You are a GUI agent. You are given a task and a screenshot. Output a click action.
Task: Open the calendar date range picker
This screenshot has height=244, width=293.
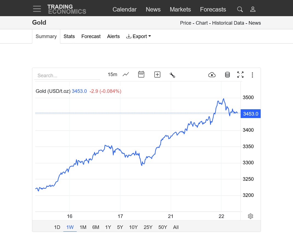click(141, 74)
